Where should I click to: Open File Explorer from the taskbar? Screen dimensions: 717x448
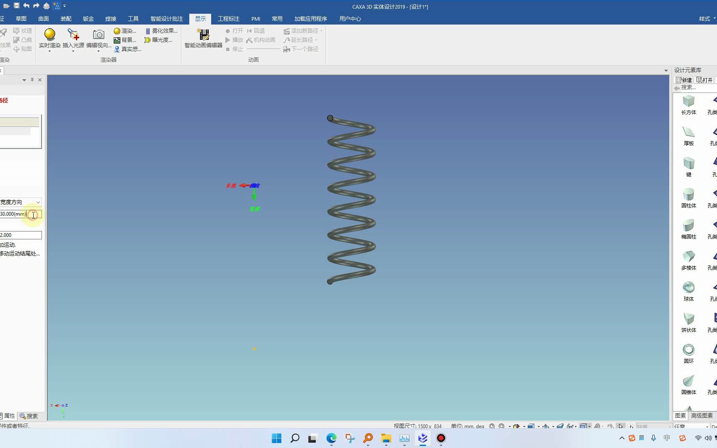386,438
